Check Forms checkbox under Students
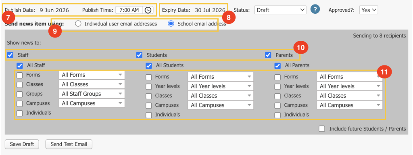The width and height of the screenshot is (413, 155). coord(149,77)
